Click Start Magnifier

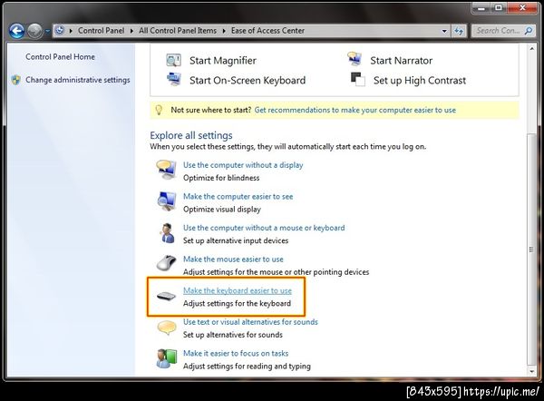(223, 61)
